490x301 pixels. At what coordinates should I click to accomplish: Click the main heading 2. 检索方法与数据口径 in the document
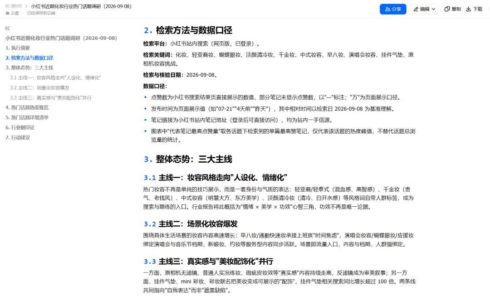click(188, 30)
